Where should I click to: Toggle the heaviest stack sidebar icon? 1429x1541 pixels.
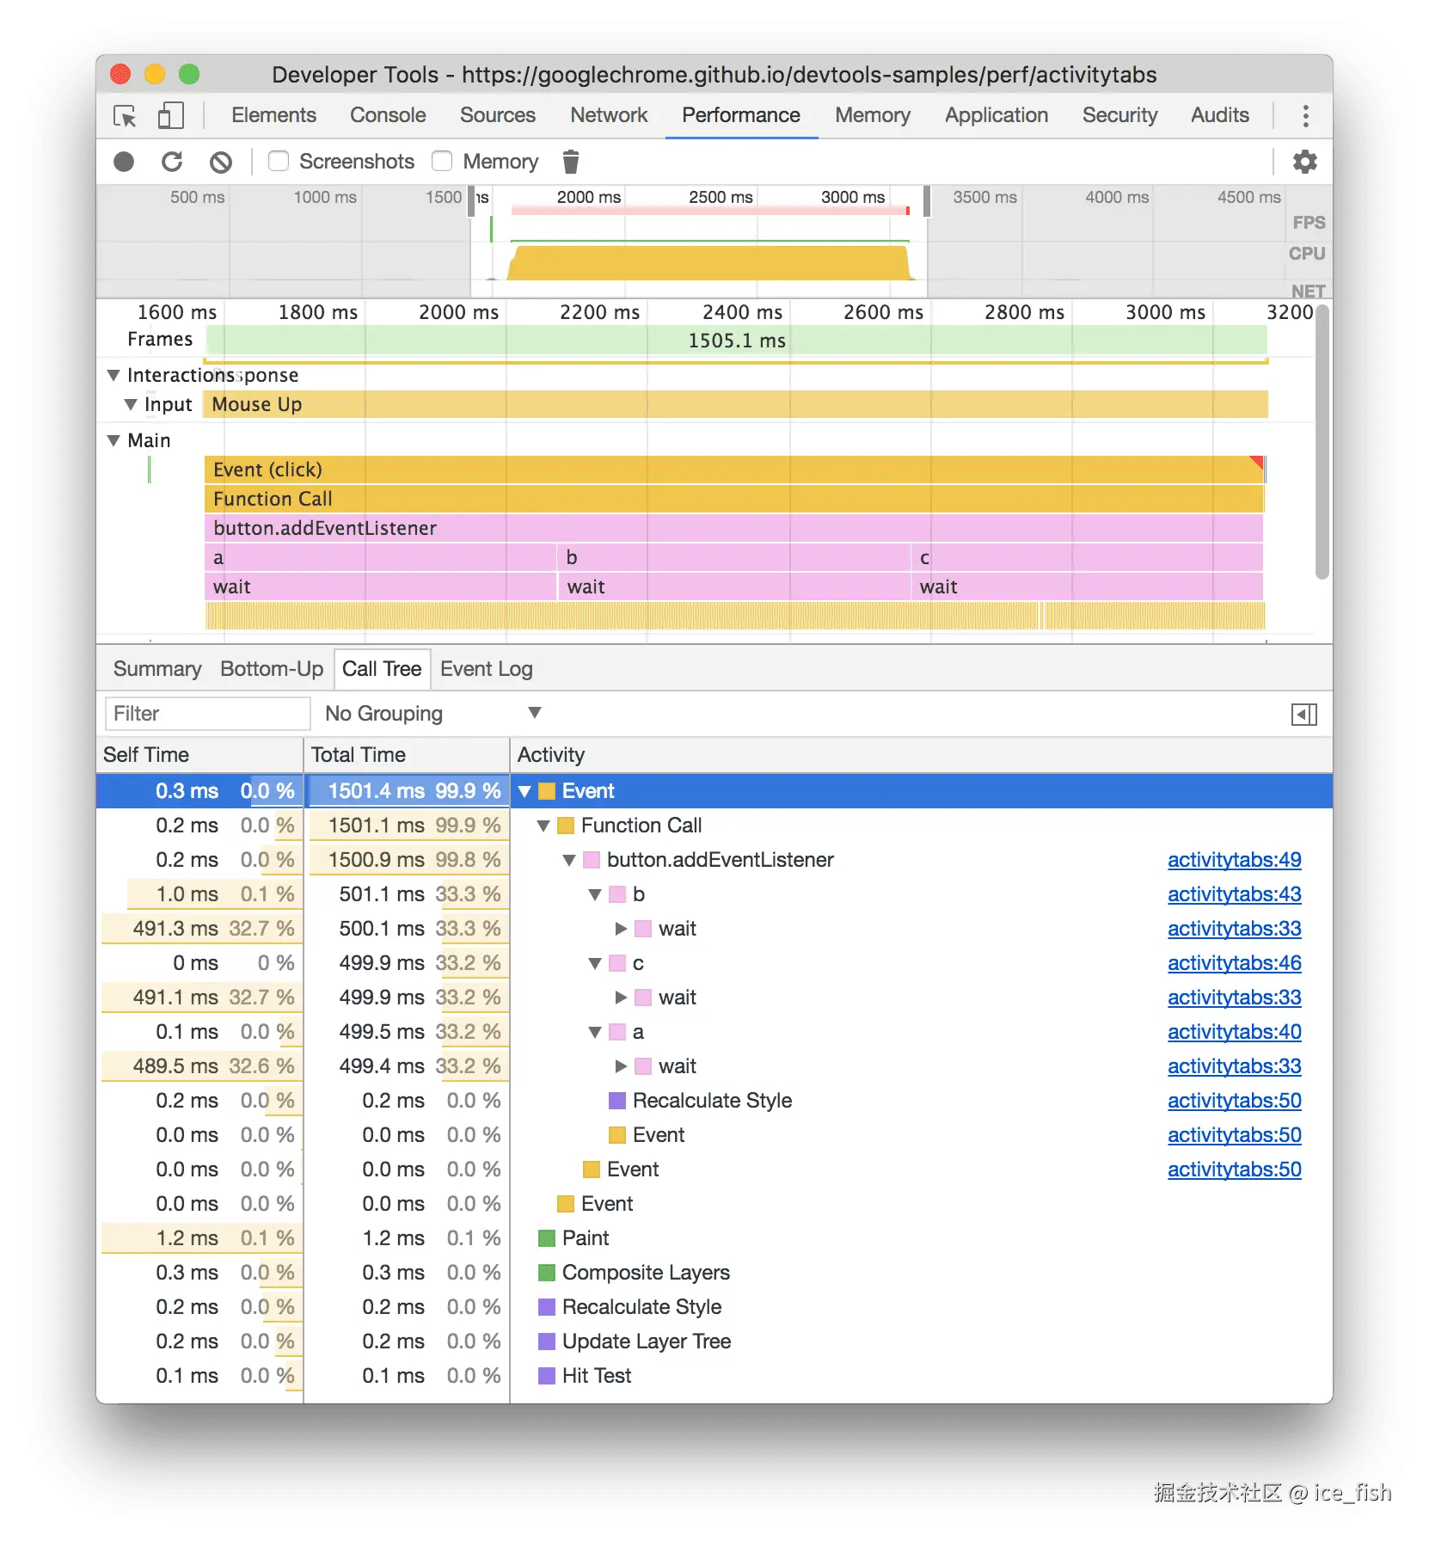(1303, 714)
